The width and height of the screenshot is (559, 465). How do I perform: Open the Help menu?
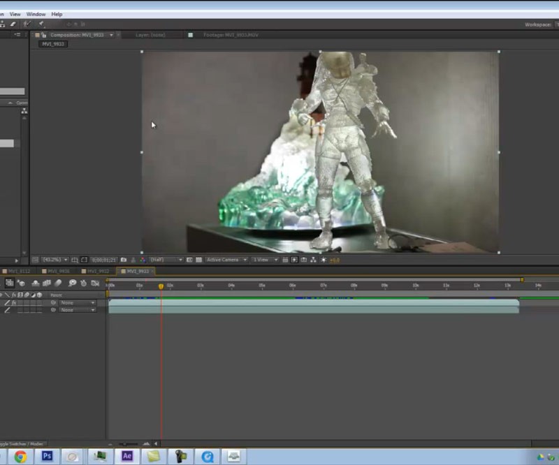(x=57, y=14)
